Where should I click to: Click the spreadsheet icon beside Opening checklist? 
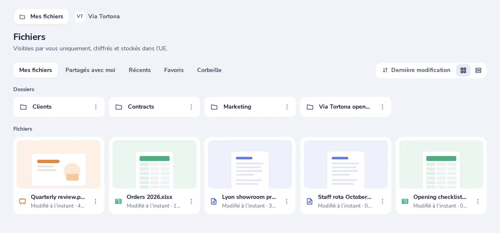click(405, 201)
